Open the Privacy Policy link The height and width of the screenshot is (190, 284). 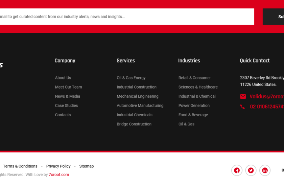point(58,166)
